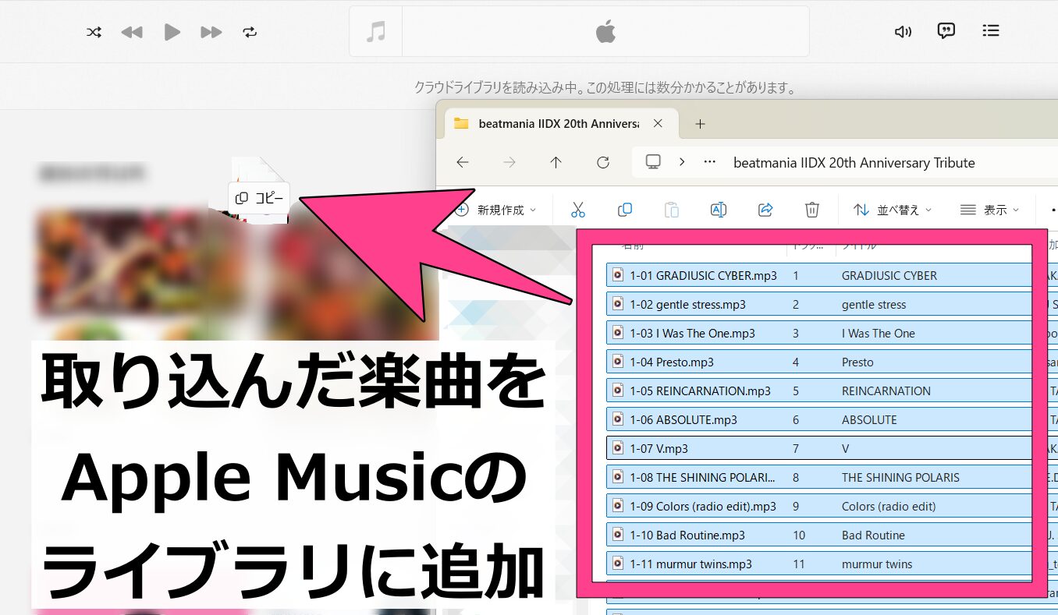This screenshot has height=615, width=1058.
Task: Go forward in File Explorer
Action: tap(509, 162)
